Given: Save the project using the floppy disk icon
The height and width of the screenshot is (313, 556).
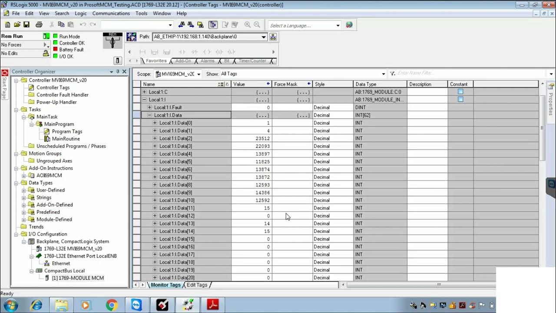Looking at the screenshot, I should pos(26,25).
